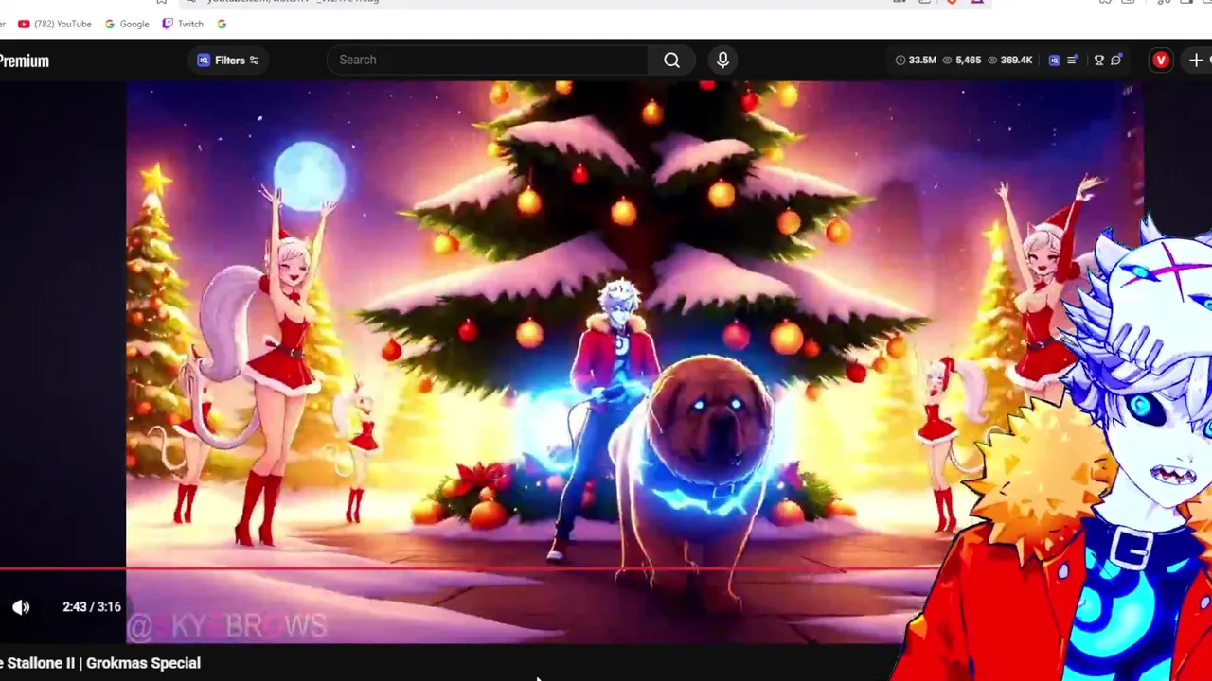This screenshot has width=1212, height=681.
Task: Click the magnifier search button
Action: click(671, 60)
